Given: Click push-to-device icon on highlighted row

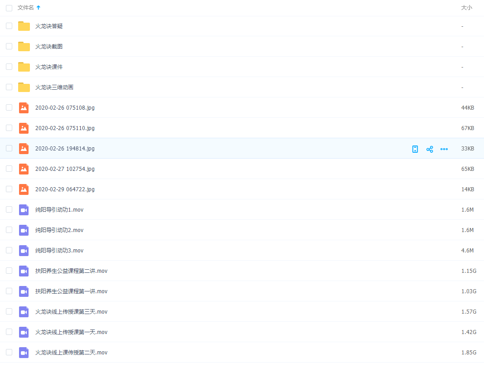Looking at the screenshot, I should (x=415, y=149).
